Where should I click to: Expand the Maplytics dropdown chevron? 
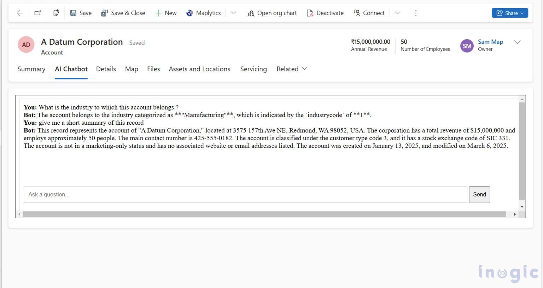click(233, 13)
